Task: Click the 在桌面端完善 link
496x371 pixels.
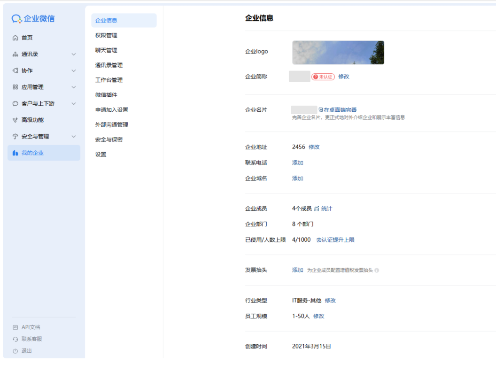Action: click(340, 110)
